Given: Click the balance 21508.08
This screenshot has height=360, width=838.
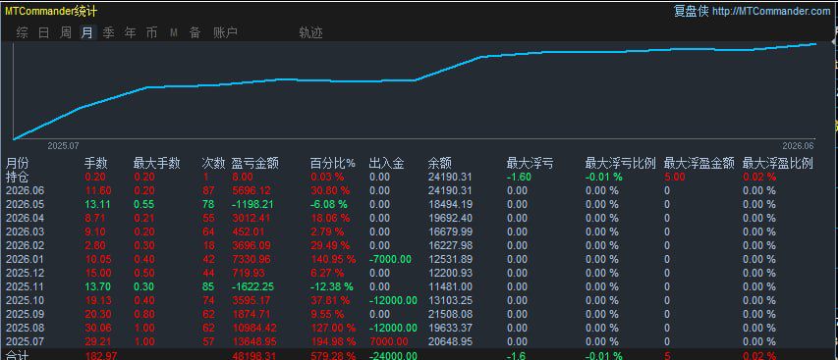Looking at the screenshot, I should (x=450, y=314).
